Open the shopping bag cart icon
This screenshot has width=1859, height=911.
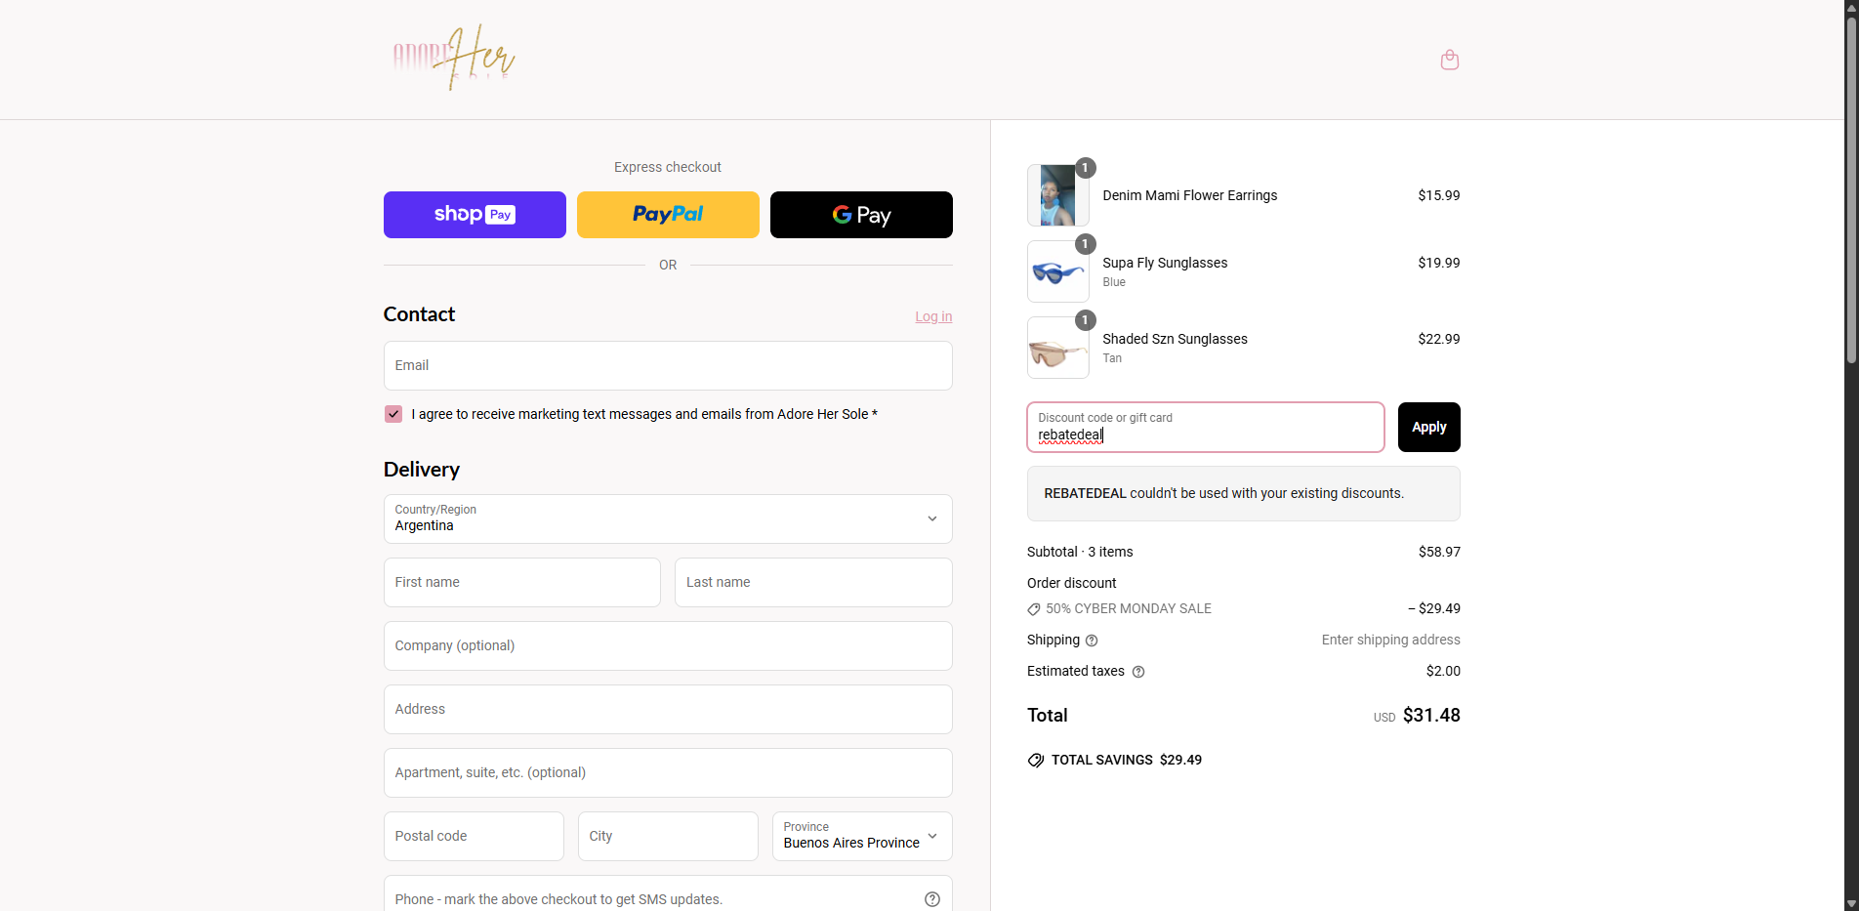tap(1450, 61)
